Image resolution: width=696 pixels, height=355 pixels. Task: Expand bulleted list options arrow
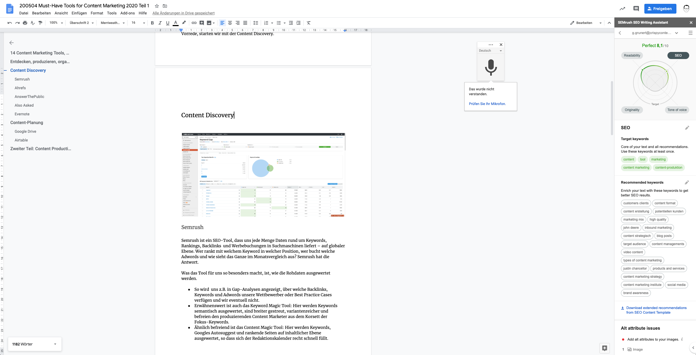click(285, 23)
